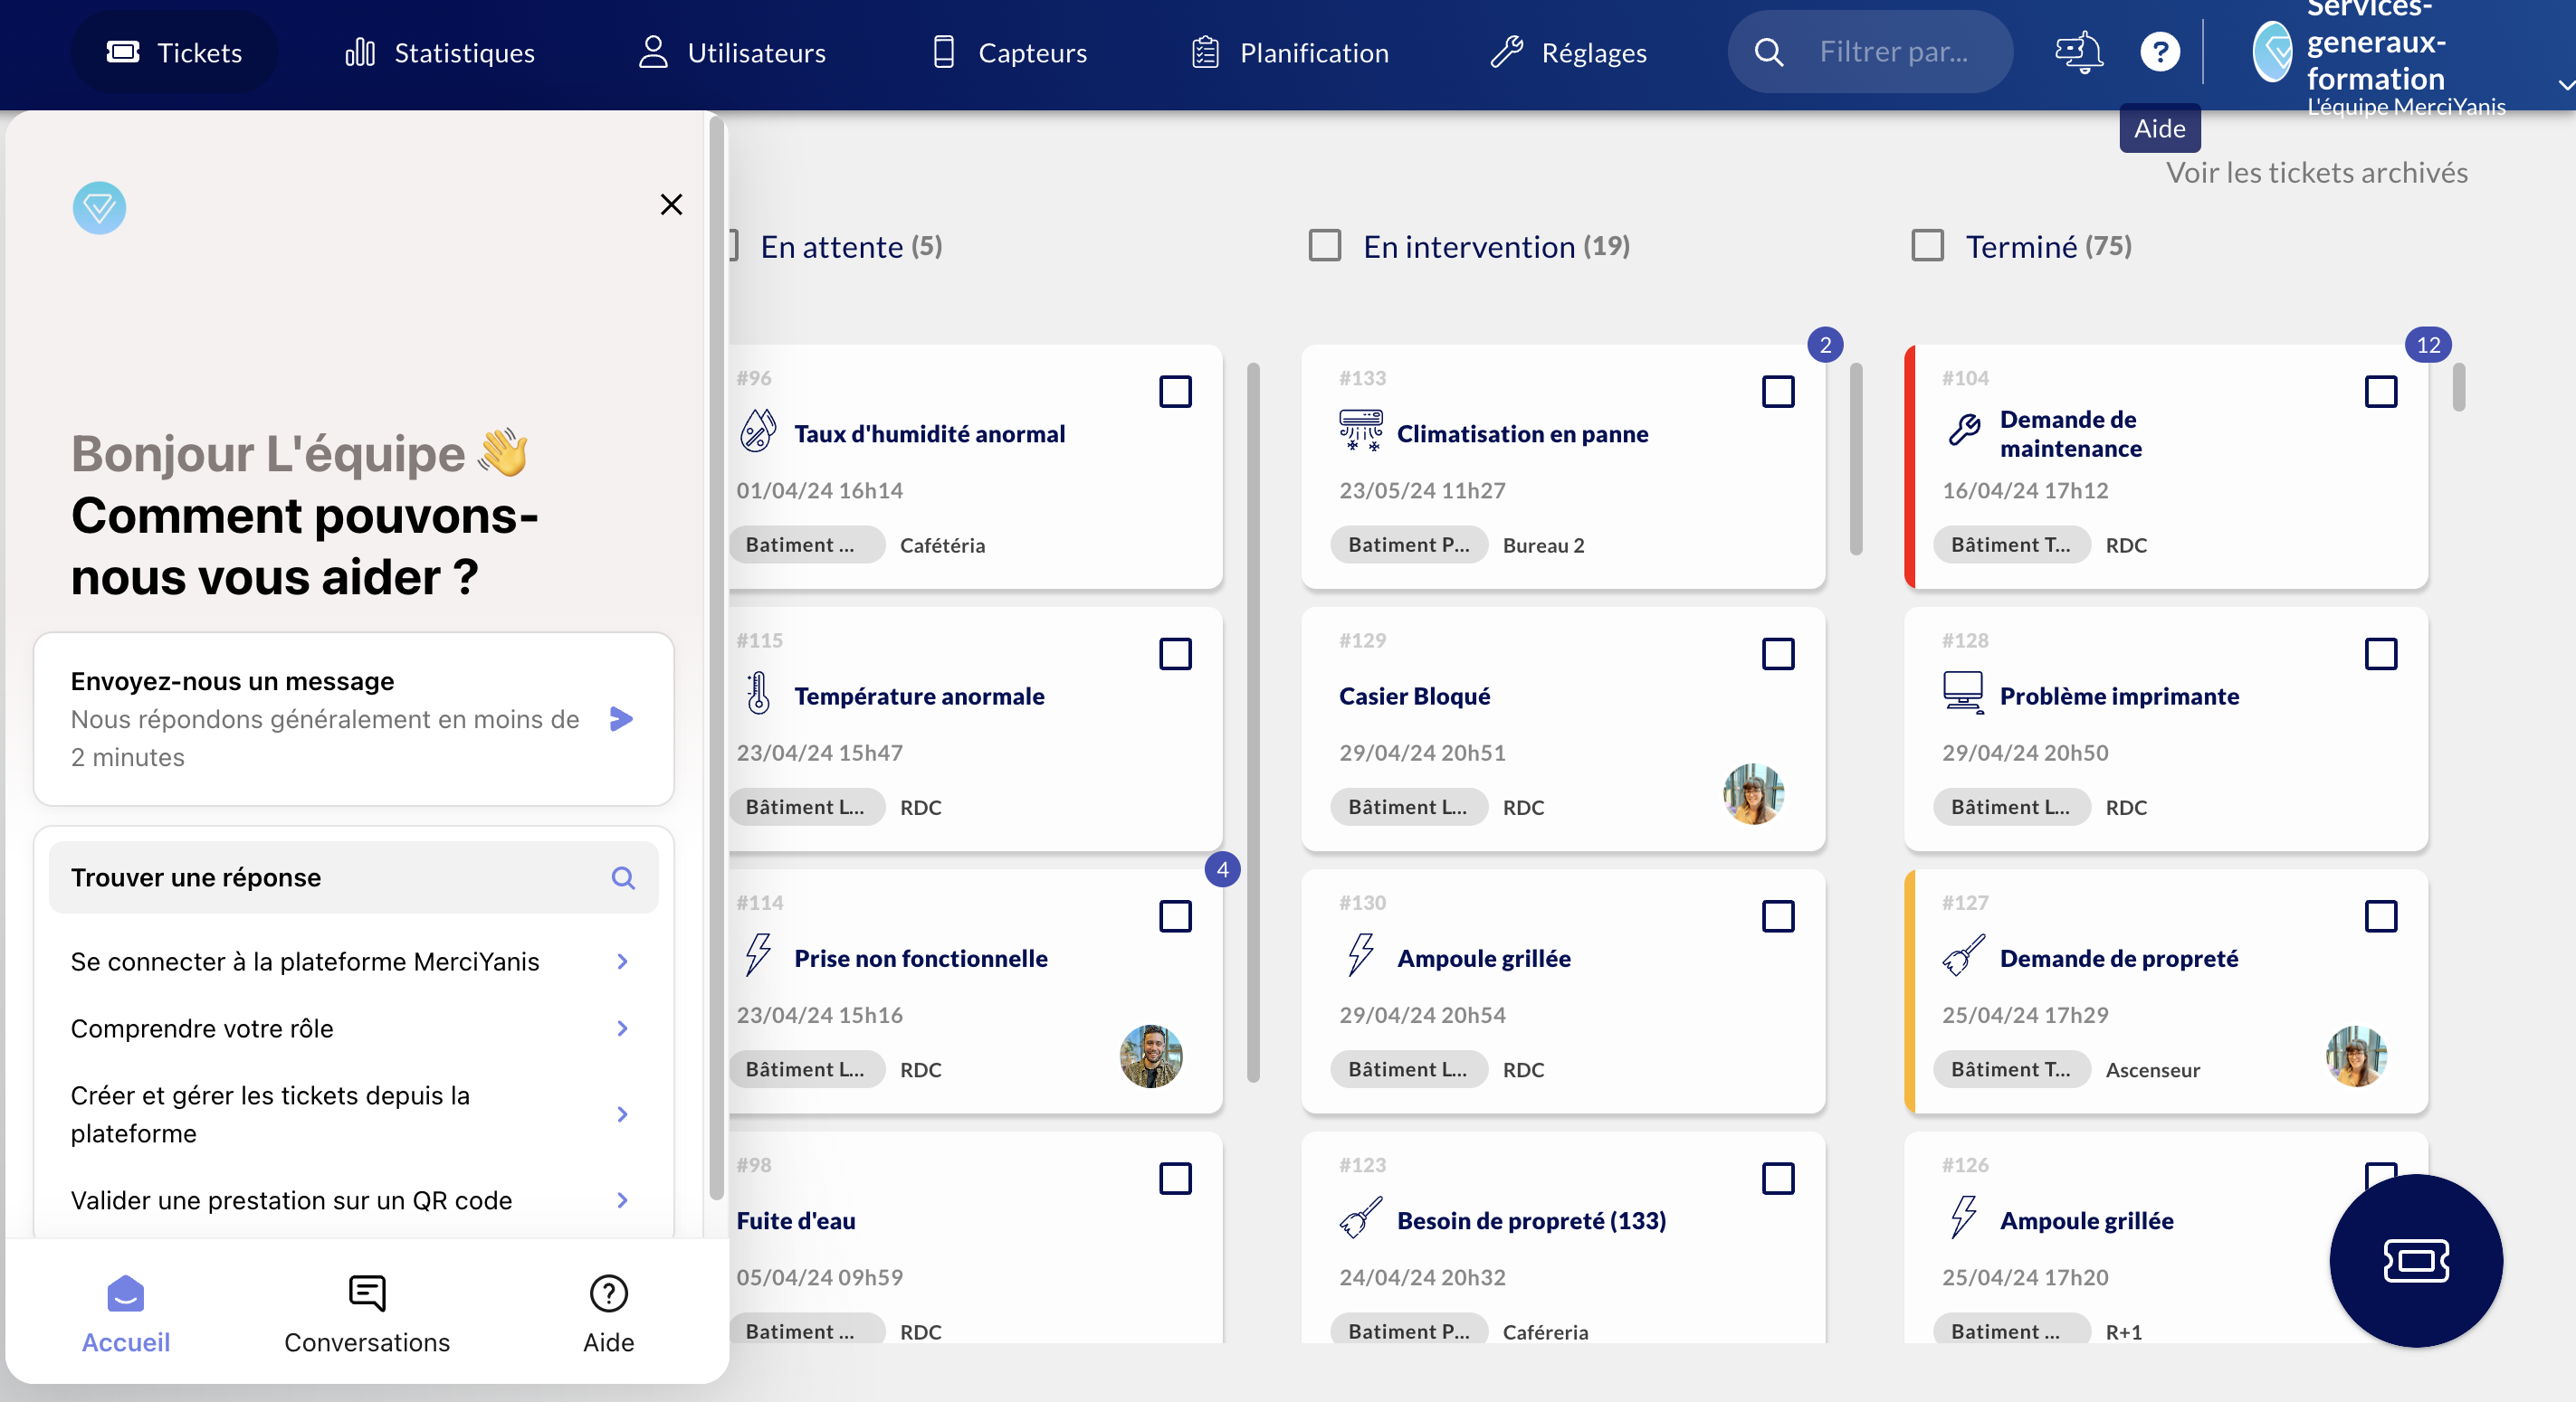
Task: Go to the Planification menu
Action: point(1290,52)
